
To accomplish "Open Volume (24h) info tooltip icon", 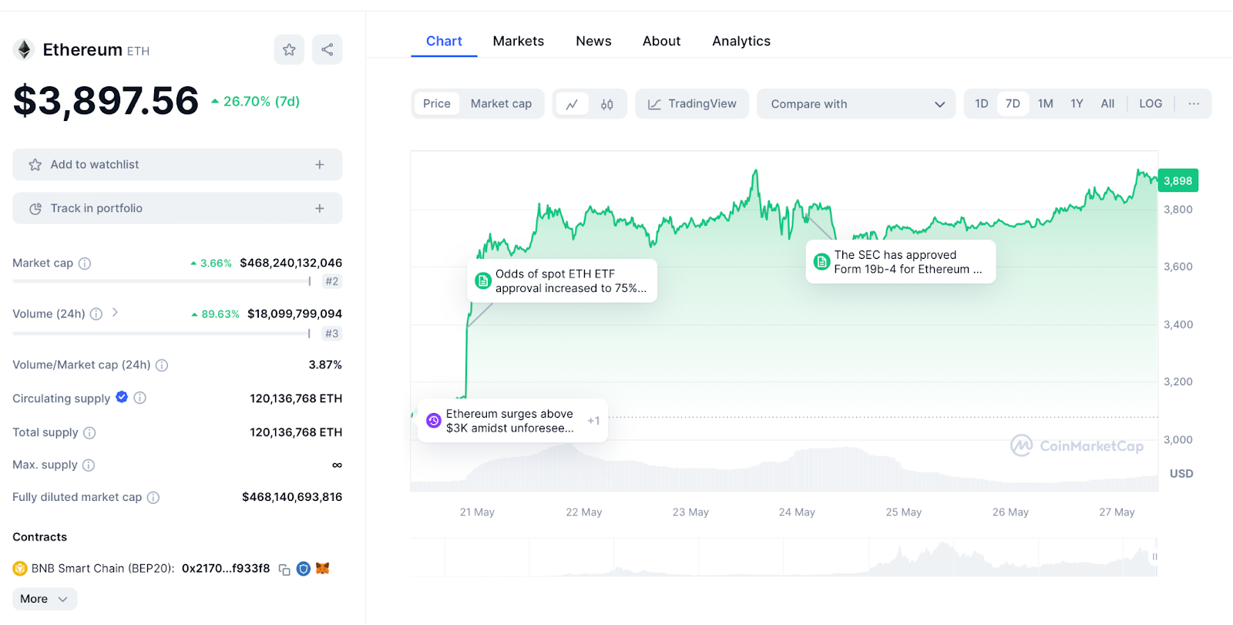I will coord(96,314).
